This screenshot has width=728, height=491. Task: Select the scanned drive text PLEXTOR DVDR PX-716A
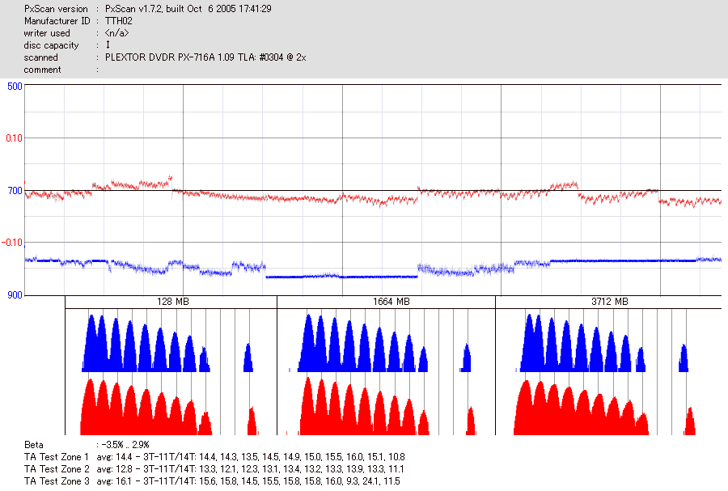160,57
